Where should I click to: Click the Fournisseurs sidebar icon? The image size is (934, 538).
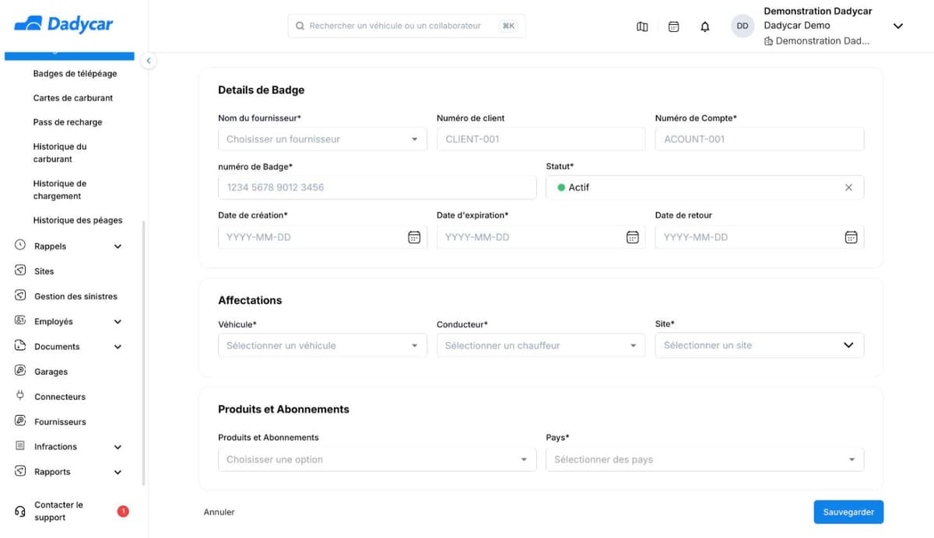coord(20,421)
